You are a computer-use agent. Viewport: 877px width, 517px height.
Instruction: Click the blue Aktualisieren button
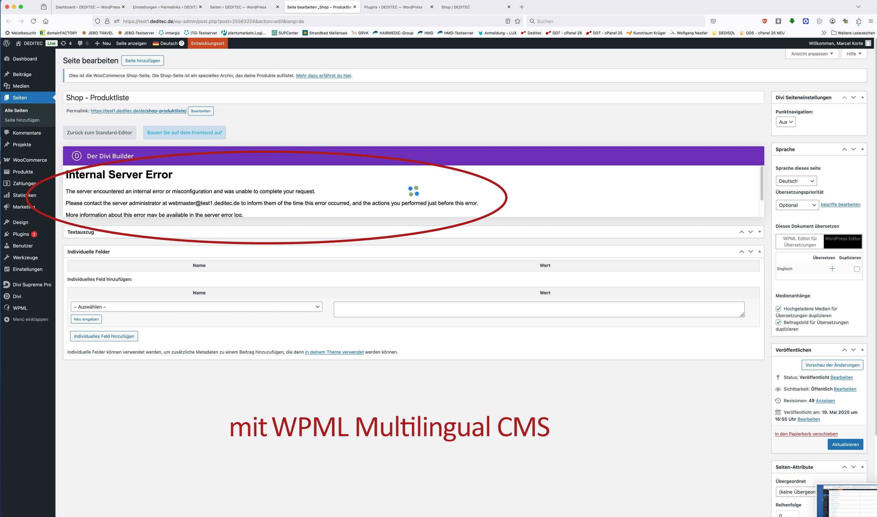click(845, 444)
